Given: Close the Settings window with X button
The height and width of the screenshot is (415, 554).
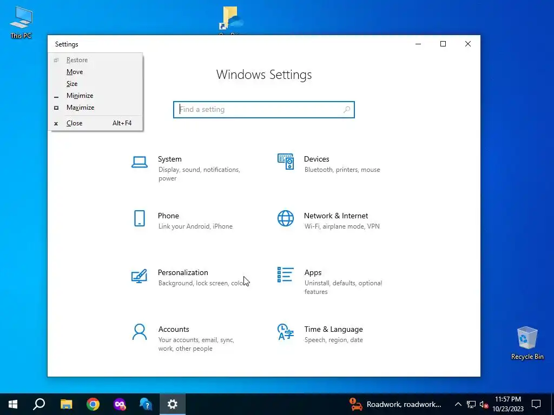Looking at the screenshot, I should (x=468, y=44).
